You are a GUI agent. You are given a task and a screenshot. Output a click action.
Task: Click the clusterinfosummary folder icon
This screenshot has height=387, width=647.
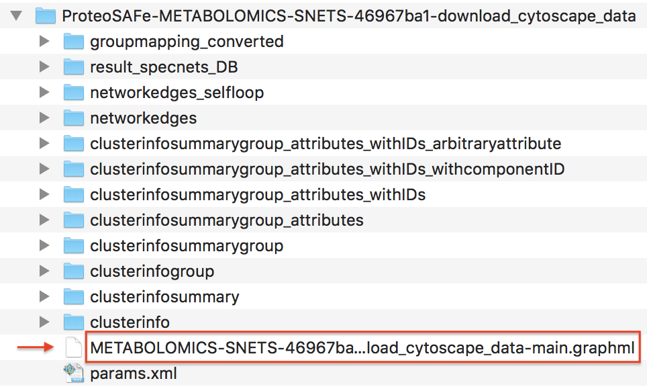pos(73,297)
